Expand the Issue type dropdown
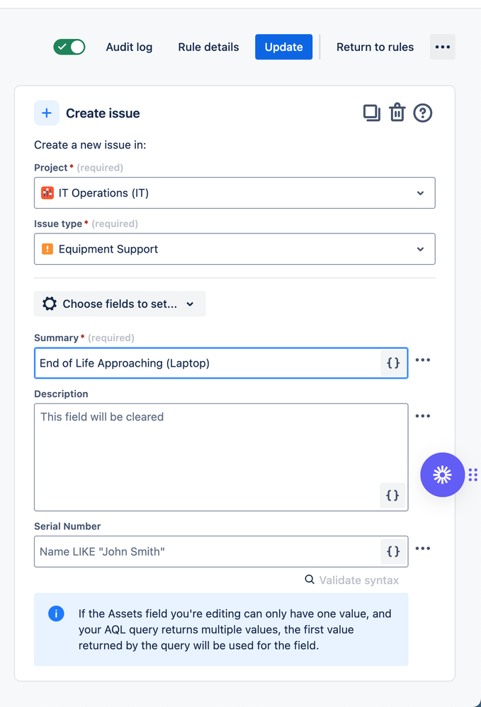 click(x=234, y=249)
